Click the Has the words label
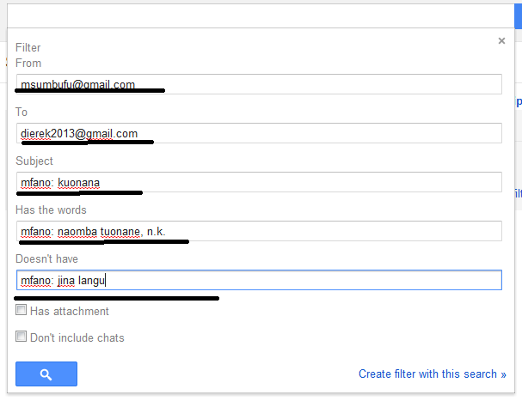 coord(51,210)
